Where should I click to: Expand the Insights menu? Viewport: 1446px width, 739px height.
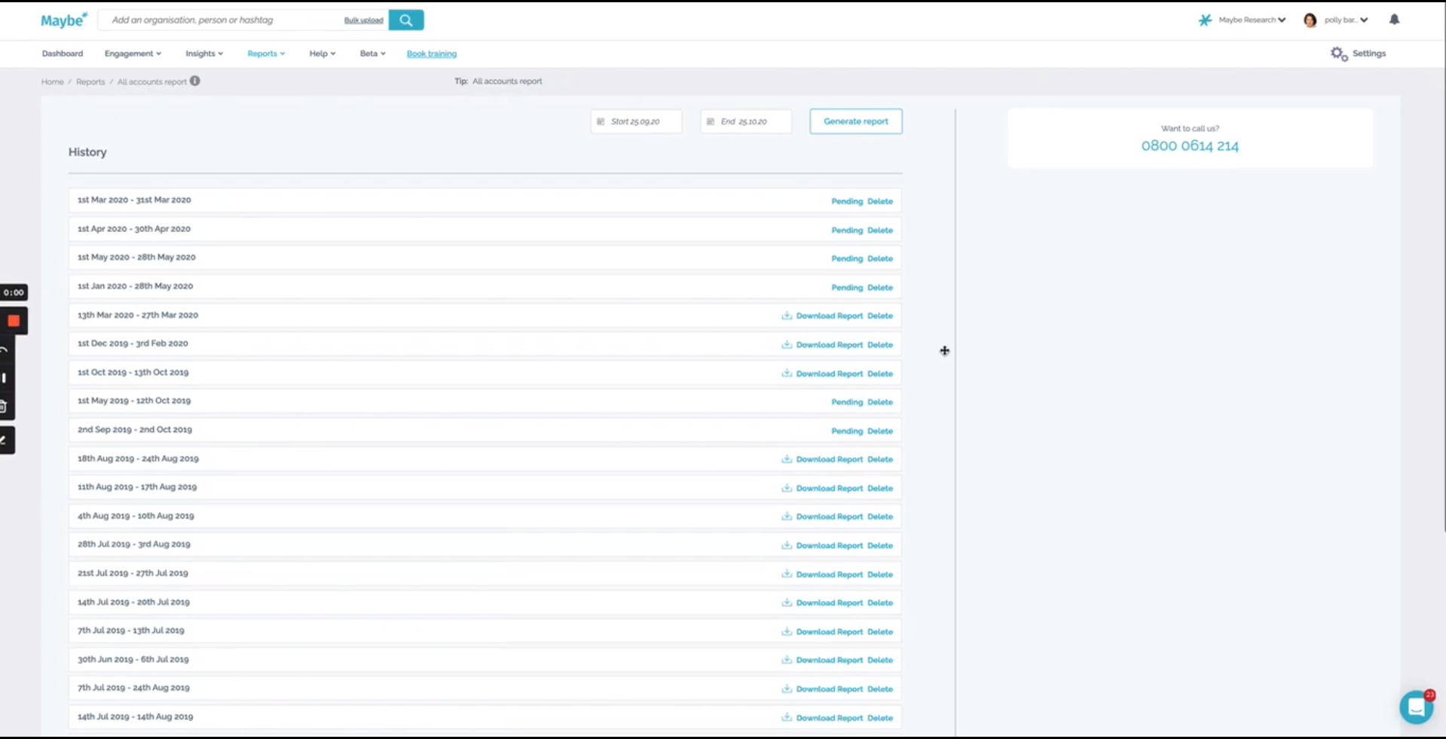(204, 53)
